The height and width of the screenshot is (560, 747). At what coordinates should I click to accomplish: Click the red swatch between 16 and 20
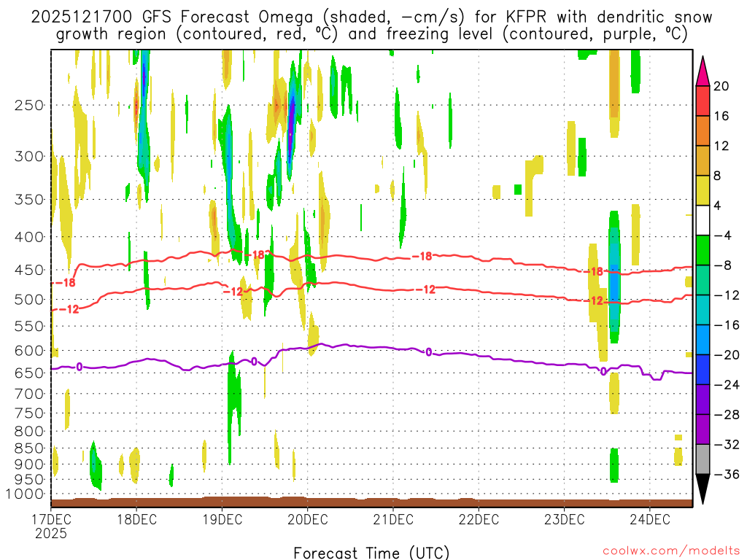703,101
